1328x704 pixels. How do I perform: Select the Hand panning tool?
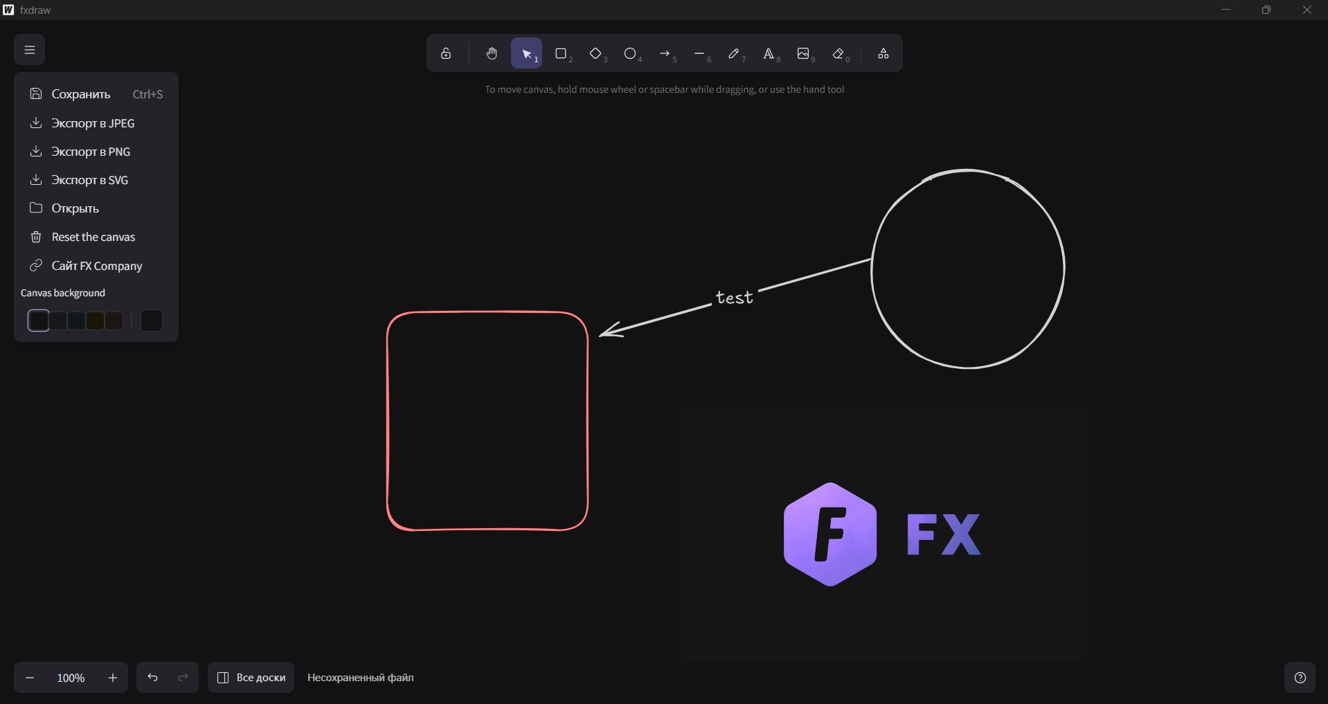point(492,53)
